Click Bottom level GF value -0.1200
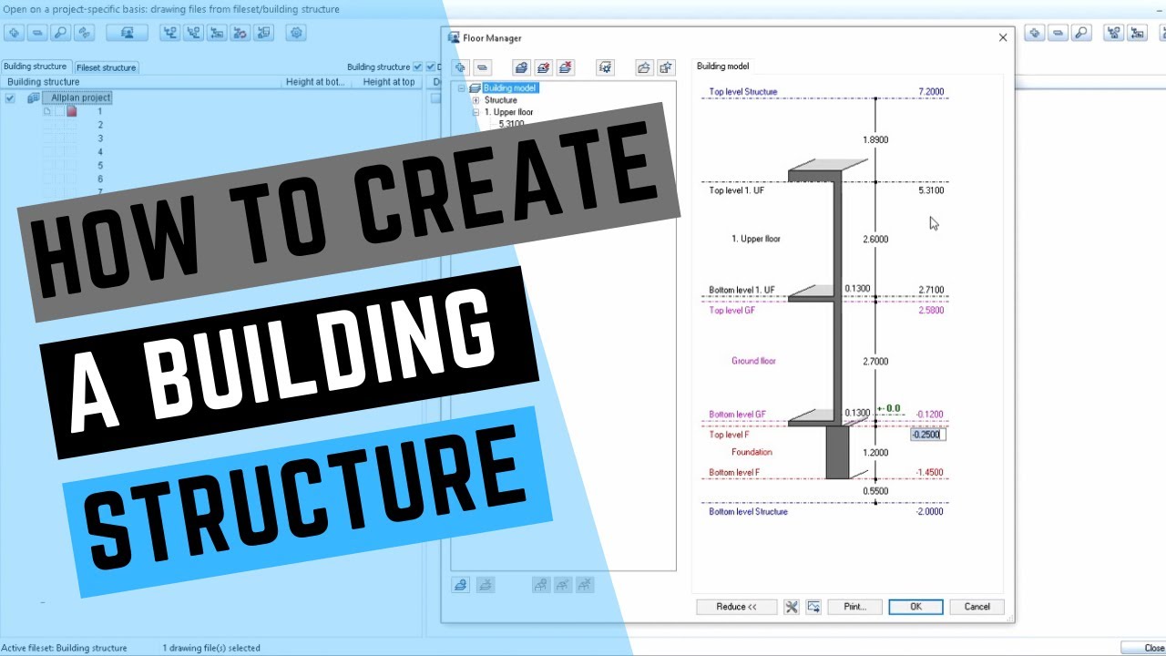Viewport: 1166px width, 656px height. (929, 414)
